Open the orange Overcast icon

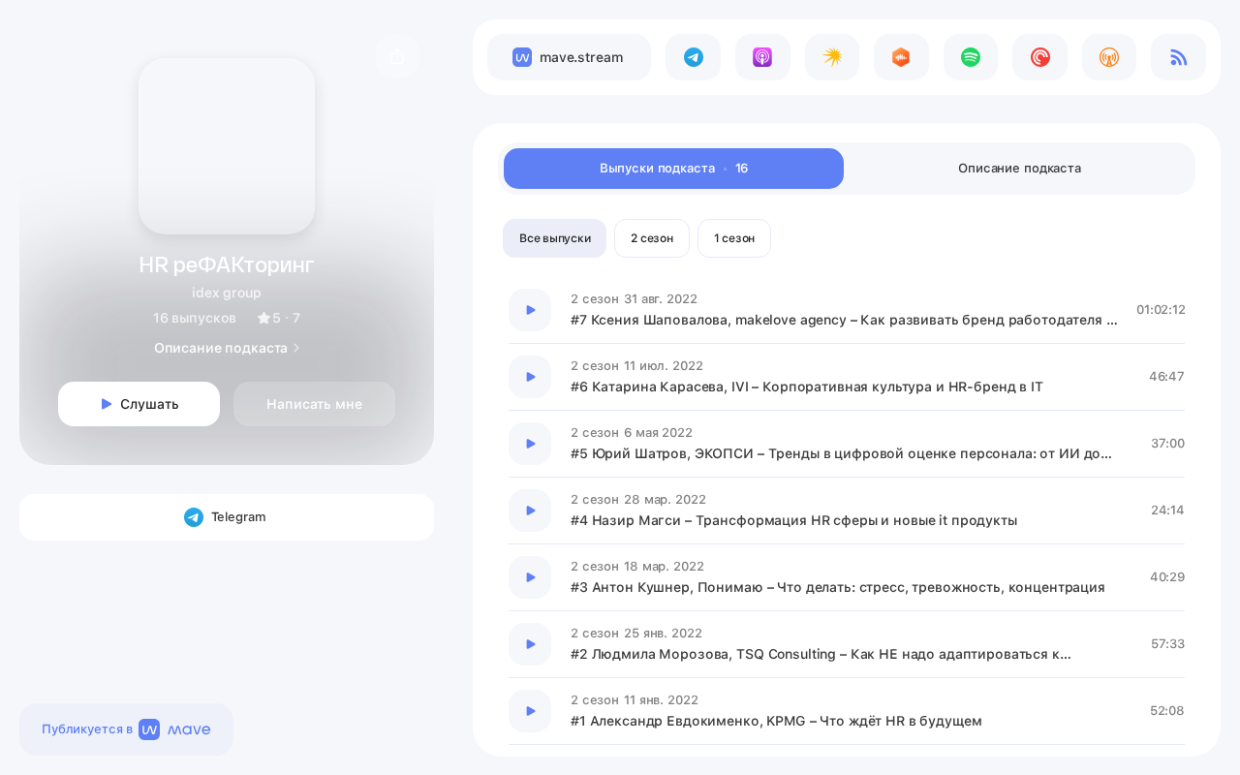pos(1109,57)
